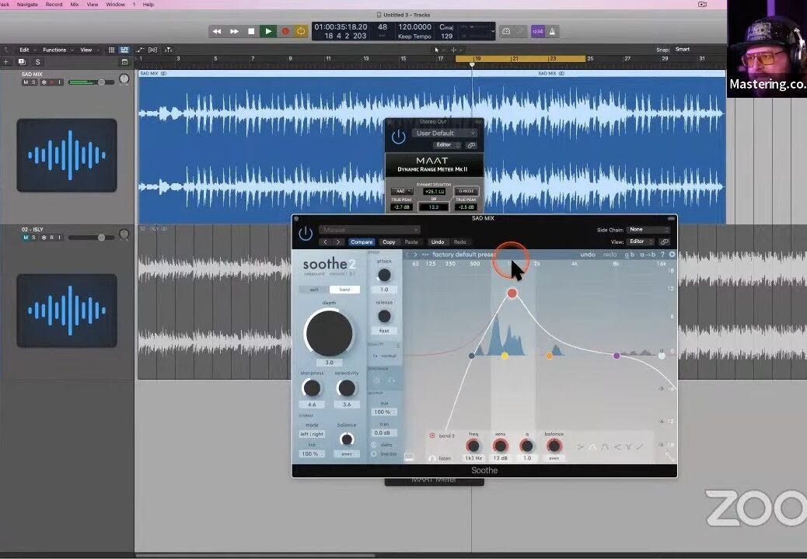Image resolution: width=807 pixels, height=559 pixels.
Task: Arm recording with the red record button
Action: pos(285,31)
